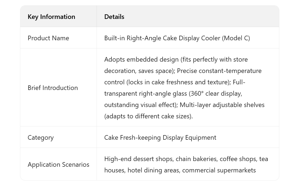Click the "Built-in Right-Angle Cake Display Cooler" text
301x187 pixels.
pyautogui.click(x=162, y=38)
